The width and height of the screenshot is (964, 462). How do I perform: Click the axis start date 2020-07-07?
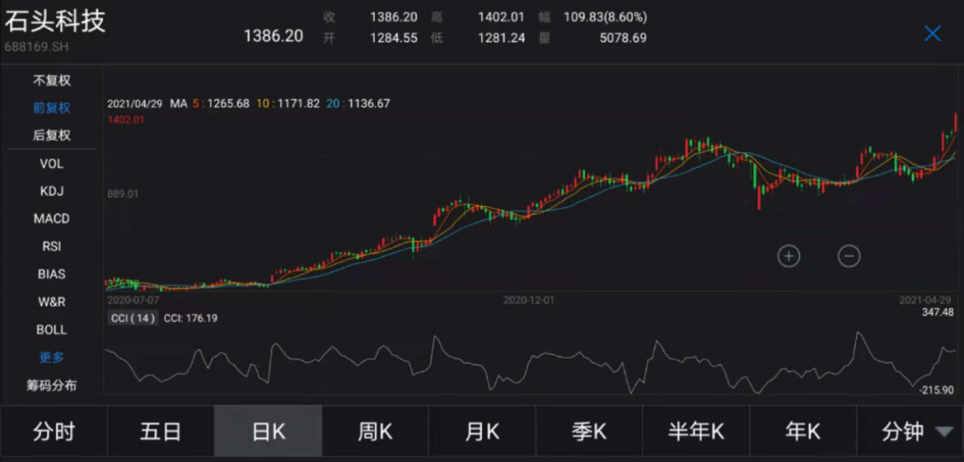[x=133, y=301]
